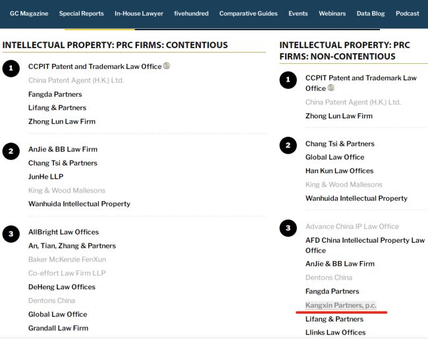Go to In-House Lawyer section
The width and height of the screenshot is (428, 340).
(x=139, y=13)
